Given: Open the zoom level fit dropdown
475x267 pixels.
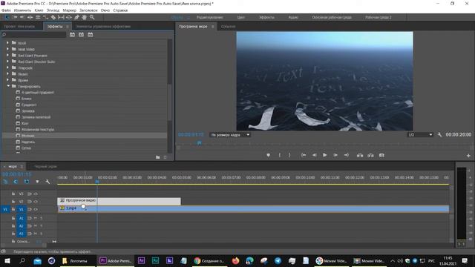Looking at the screenshot, I should (230, 135).
